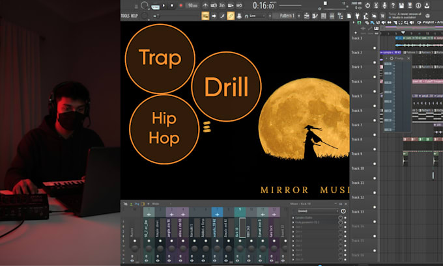Click the selected mixer track 9 fader
This screenshot has height=266, width=443.
242,228
